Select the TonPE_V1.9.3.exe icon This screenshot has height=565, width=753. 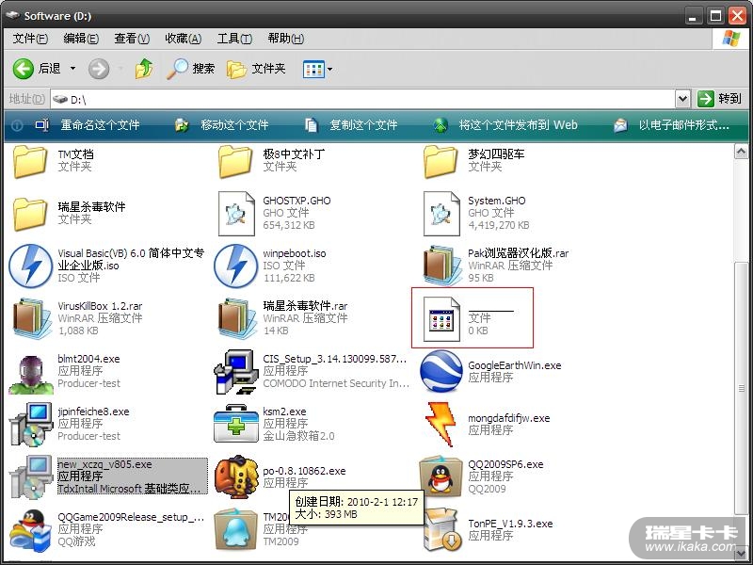(x=442, y=530)
